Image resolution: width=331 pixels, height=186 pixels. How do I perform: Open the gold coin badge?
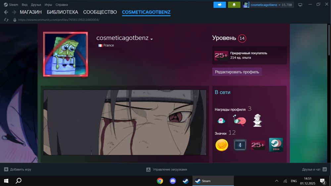tap(222, 145)
